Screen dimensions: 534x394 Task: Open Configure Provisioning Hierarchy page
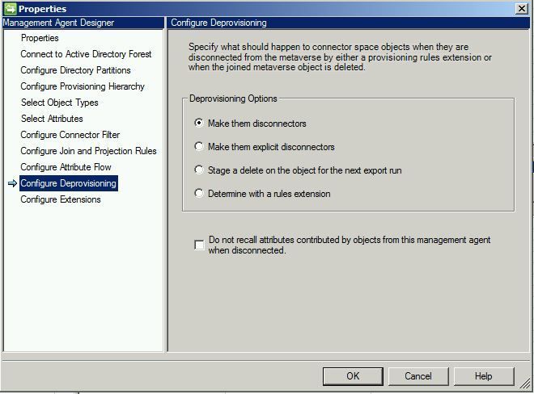[83, 86]
